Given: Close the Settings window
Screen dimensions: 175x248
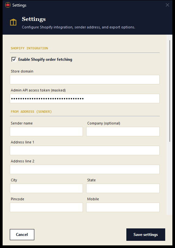Looking at the screenshot, I should click(x=167, y=5).
